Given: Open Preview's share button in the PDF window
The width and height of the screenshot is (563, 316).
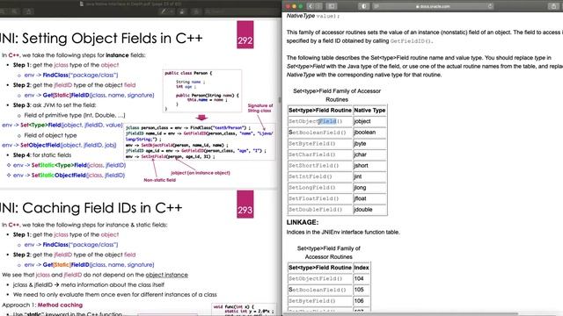Looking at the screenshot, I should [x=28, y=11].
